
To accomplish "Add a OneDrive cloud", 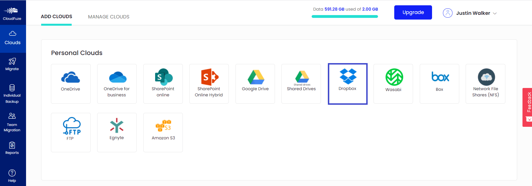I will (71, 84).
